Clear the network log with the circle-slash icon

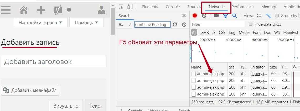(x=204, y=16)
